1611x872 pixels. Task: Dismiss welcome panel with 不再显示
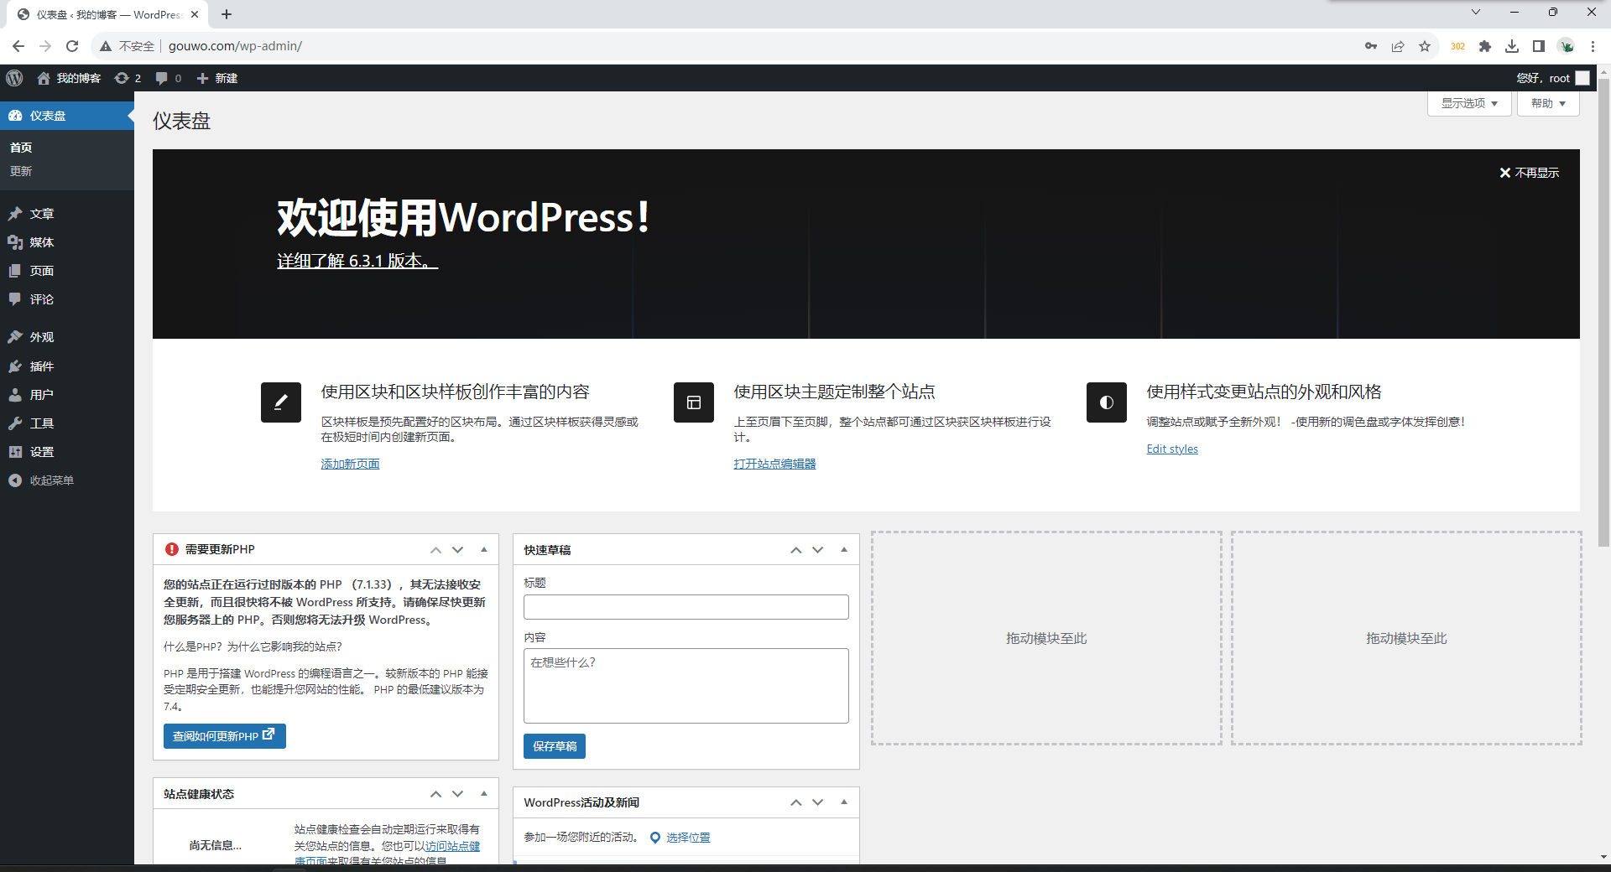click(1529, 173)
